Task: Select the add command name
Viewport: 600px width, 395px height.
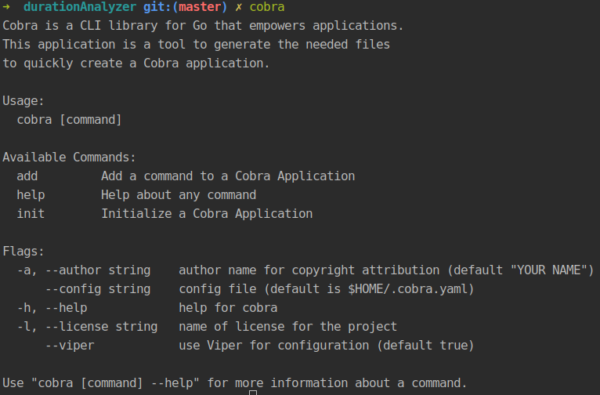Action: pyautogui.click(x=27, y=176)
